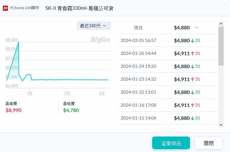This screenshot has width=230, height=152.
Task: Click the scrollbar down arrow
Action: click(221, 125)
